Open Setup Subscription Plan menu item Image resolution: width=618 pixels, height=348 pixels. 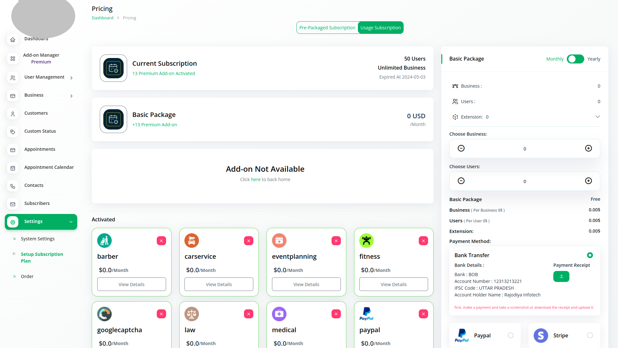point(42,257)
